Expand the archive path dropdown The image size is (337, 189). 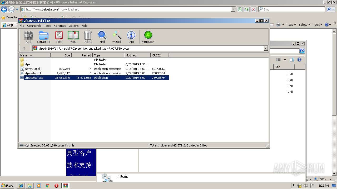coord(266,48)
